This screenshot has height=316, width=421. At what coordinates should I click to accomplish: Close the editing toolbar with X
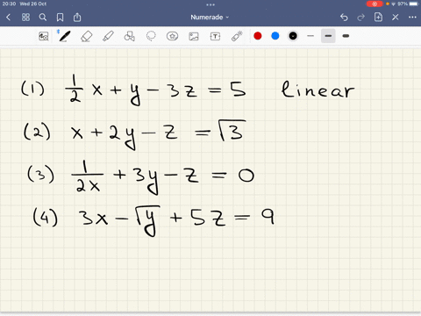click(396, 18)
